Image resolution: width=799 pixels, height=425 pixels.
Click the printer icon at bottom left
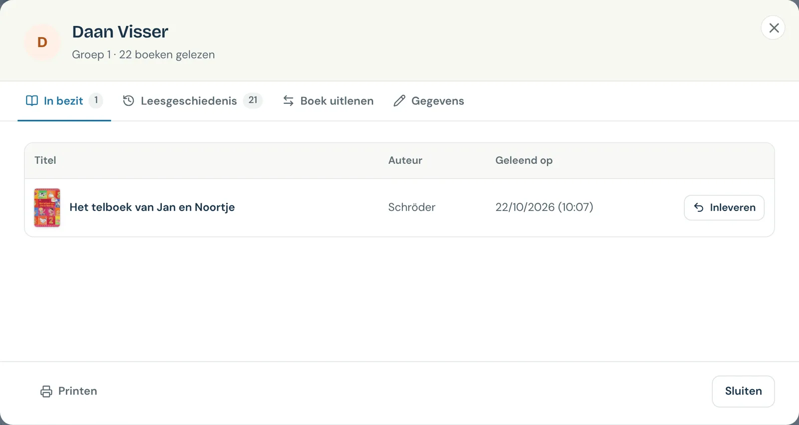(x=46, y=392)
